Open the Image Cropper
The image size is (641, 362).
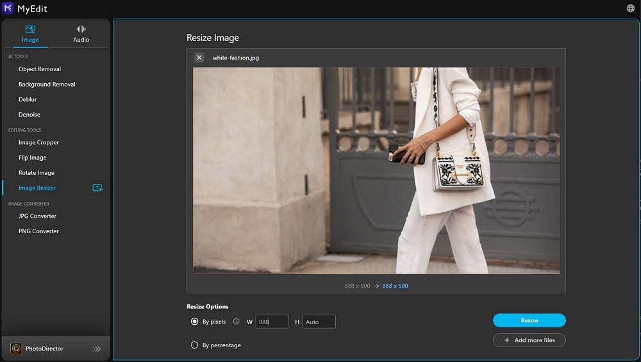38,142
